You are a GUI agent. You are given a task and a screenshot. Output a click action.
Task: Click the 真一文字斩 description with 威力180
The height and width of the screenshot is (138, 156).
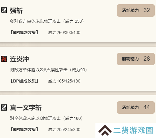(x=46, y=118)
